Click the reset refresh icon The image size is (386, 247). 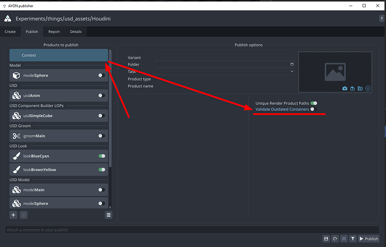pyautogui.click(x=335, y=239)
